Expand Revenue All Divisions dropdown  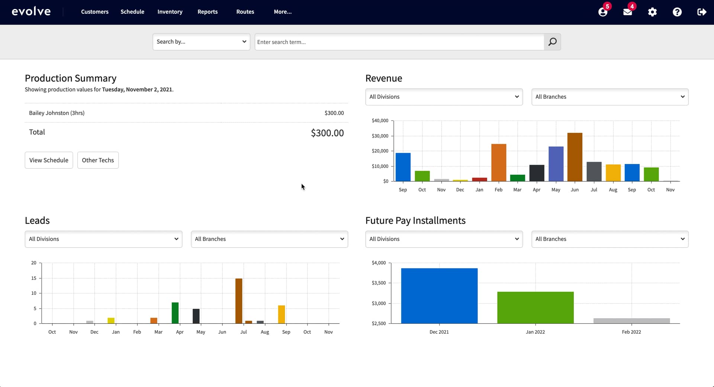[x=444, y=97]
